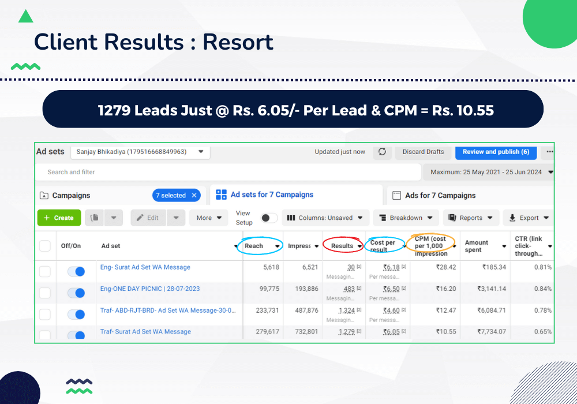This screenshot has height=404, width=577.
Task: Expand the Breakdown dropdown
Action: click(x=406, y=218)
